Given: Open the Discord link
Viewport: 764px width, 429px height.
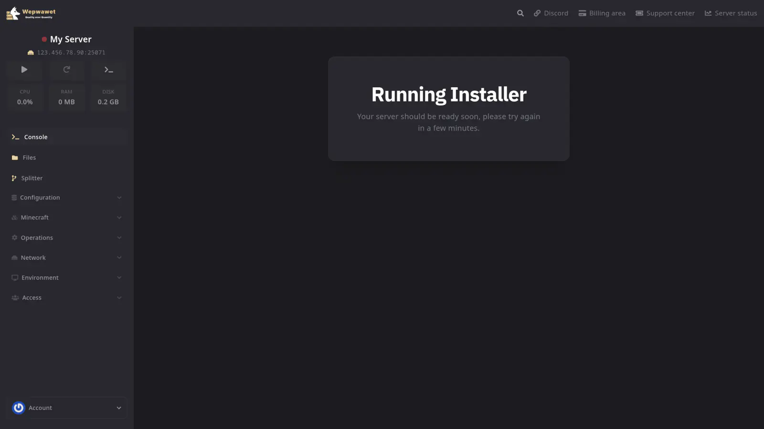Looking at the screenshot, I should pyautogui.click(x=551, y=13).
